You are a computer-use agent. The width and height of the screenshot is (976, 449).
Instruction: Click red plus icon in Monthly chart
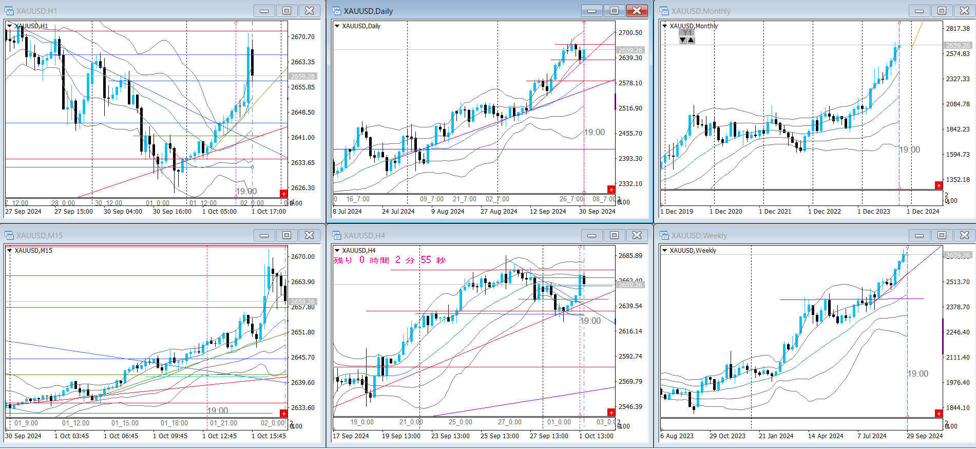click(x=939, y=185)
